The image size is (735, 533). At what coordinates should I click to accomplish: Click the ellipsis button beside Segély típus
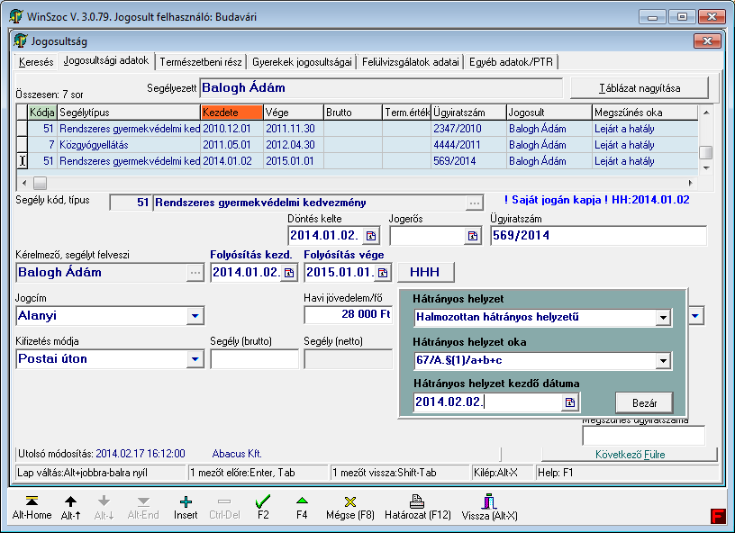click(x=475, y=203)
